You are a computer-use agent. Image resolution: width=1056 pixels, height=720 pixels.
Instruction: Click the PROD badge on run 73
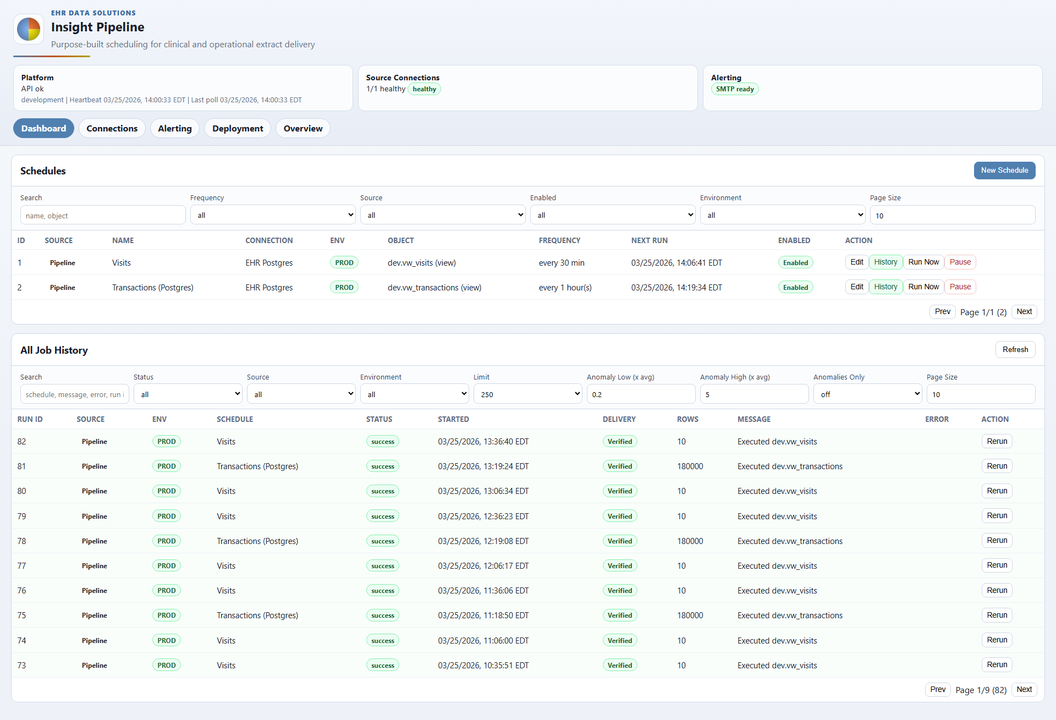[166, 664]
